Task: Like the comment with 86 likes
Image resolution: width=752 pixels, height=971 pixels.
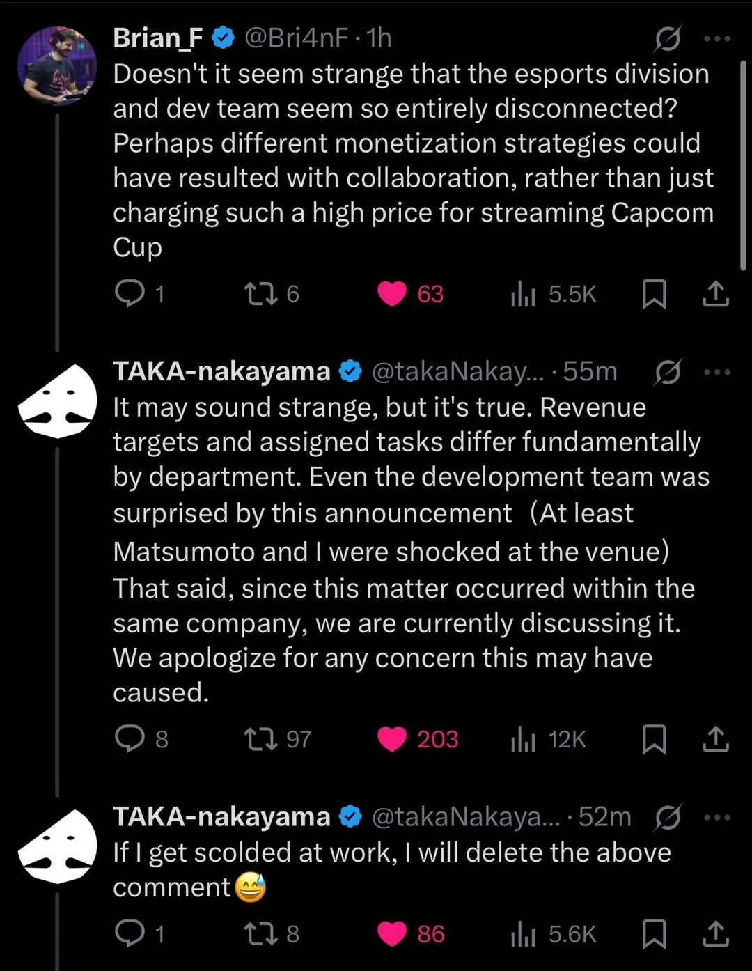Action: click(x=393, y=933)
